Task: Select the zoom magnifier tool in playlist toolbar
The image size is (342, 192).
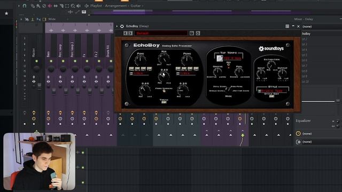Action: pyautogui.click(x=73, y=6)
